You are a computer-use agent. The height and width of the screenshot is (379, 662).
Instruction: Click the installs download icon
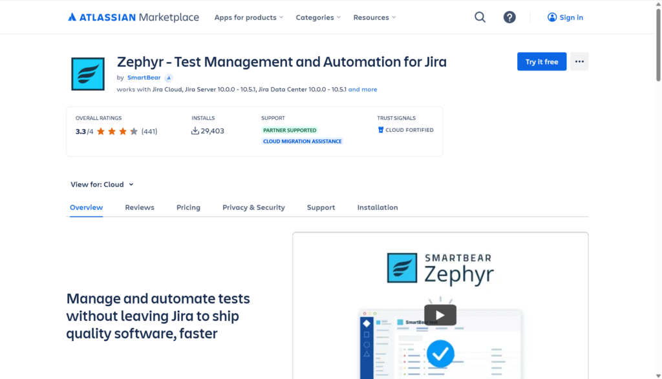[x=195, y=130]
